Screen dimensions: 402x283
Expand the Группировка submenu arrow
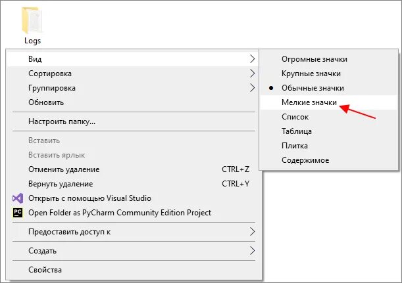point(253,88)
